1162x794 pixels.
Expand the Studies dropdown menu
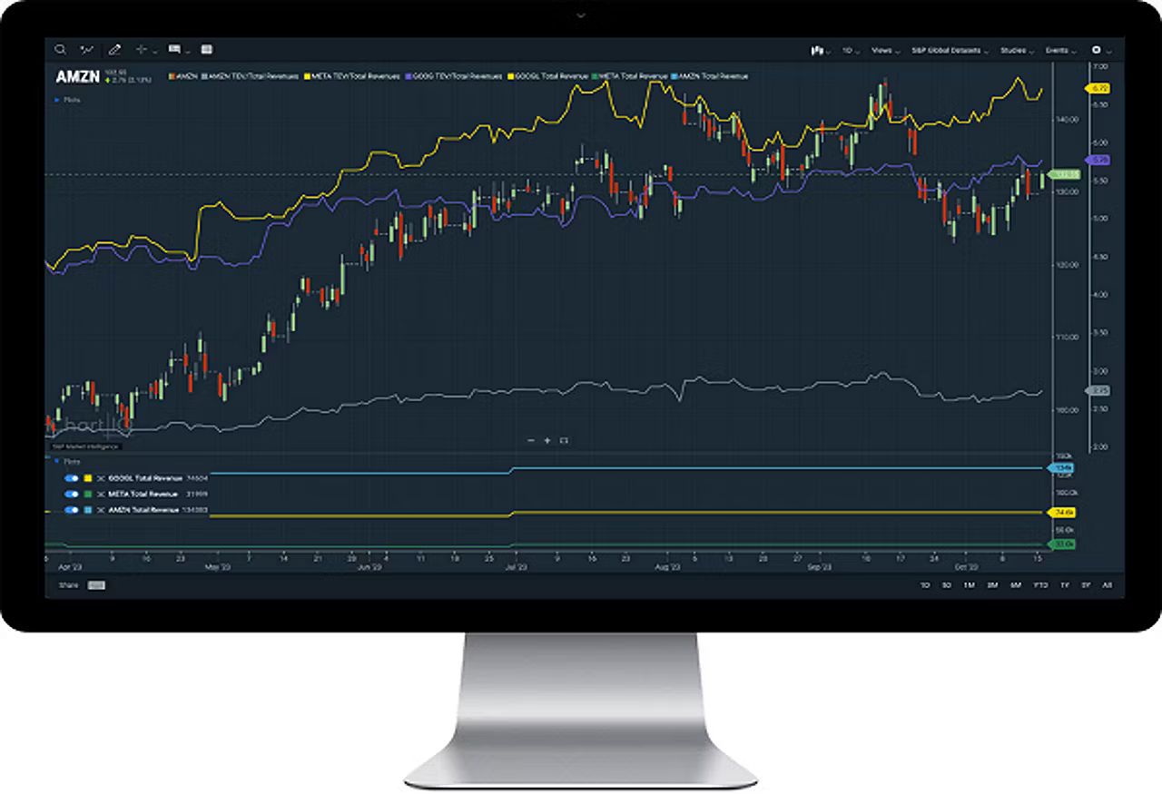click(x=1015, y=51)
